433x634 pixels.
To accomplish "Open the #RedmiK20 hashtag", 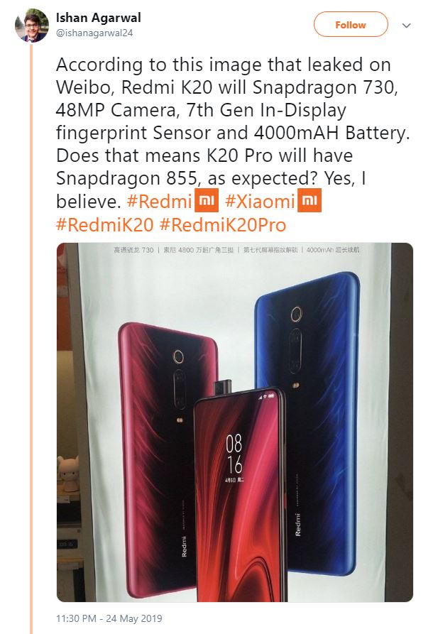I will click(x=105, y=224).
